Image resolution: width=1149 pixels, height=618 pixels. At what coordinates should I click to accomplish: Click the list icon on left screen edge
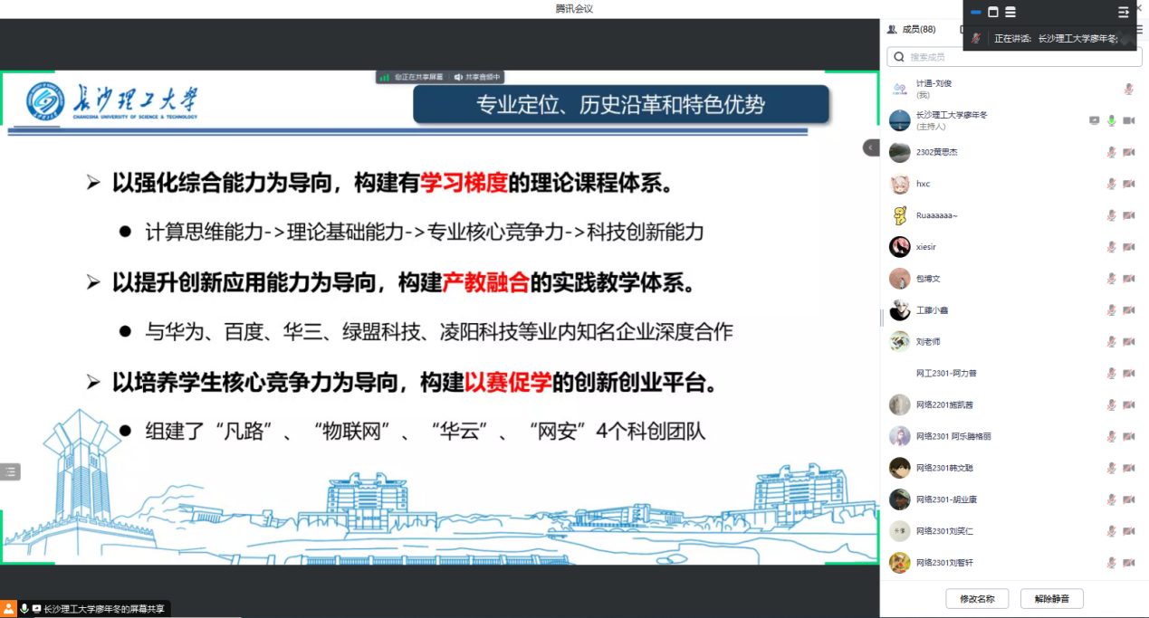tap(10, 471)
